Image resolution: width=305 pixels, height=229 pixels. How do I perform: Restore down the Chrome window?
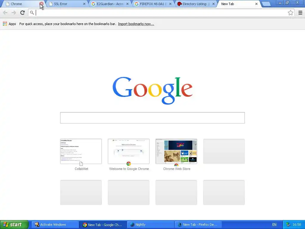click(287, 3)
